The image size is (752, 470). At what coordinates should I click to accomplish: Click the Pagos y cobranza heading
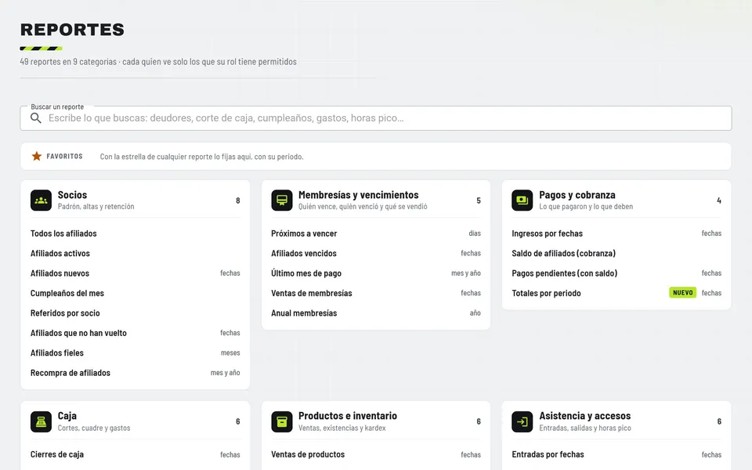[577, 195]
